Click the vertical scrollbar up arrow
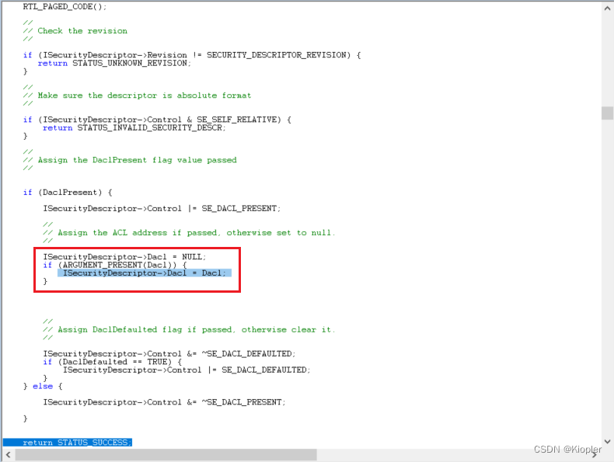614x462 pixels. [607, 8]
